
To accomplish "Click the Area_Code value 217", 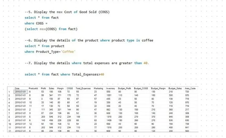I will click(187, 109).
